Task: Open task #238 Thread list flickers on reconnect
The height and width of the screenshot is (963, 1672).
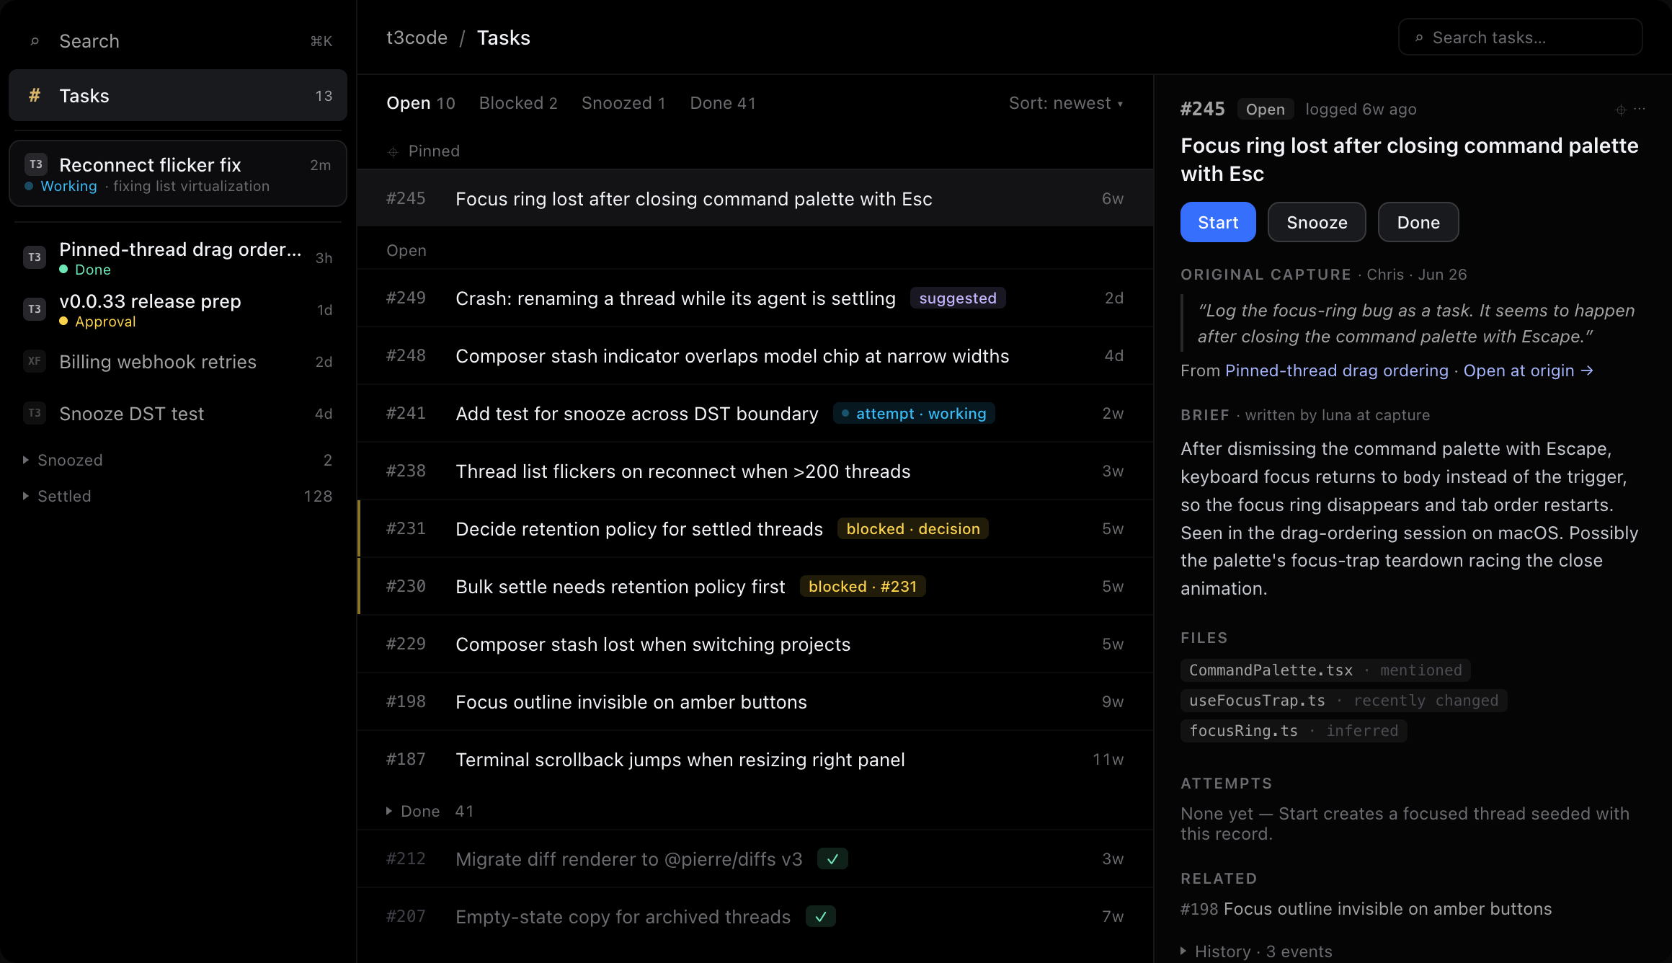Action: 755,471
